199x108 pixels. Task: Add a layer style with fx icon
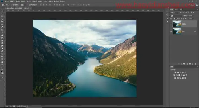tap(181, 64)
